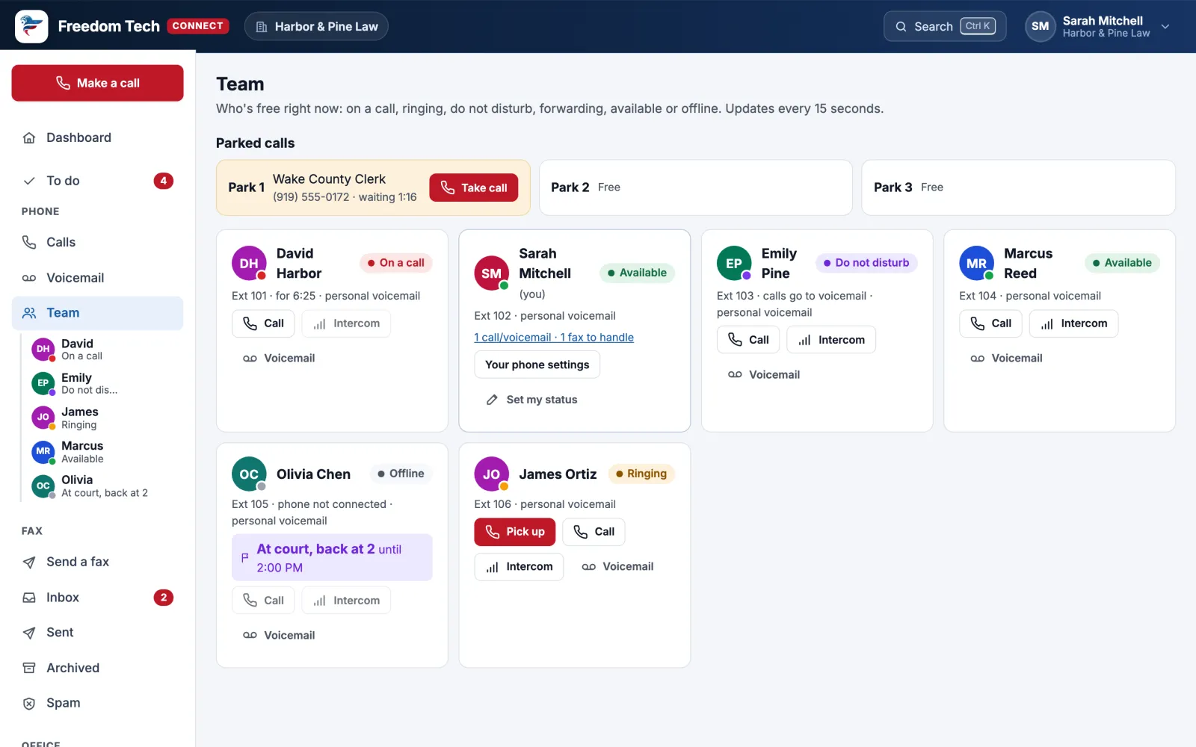The width and height of the screenshot is (1196, 747).
Task: Open Your phone settings
Action: (x=537, y=365)
